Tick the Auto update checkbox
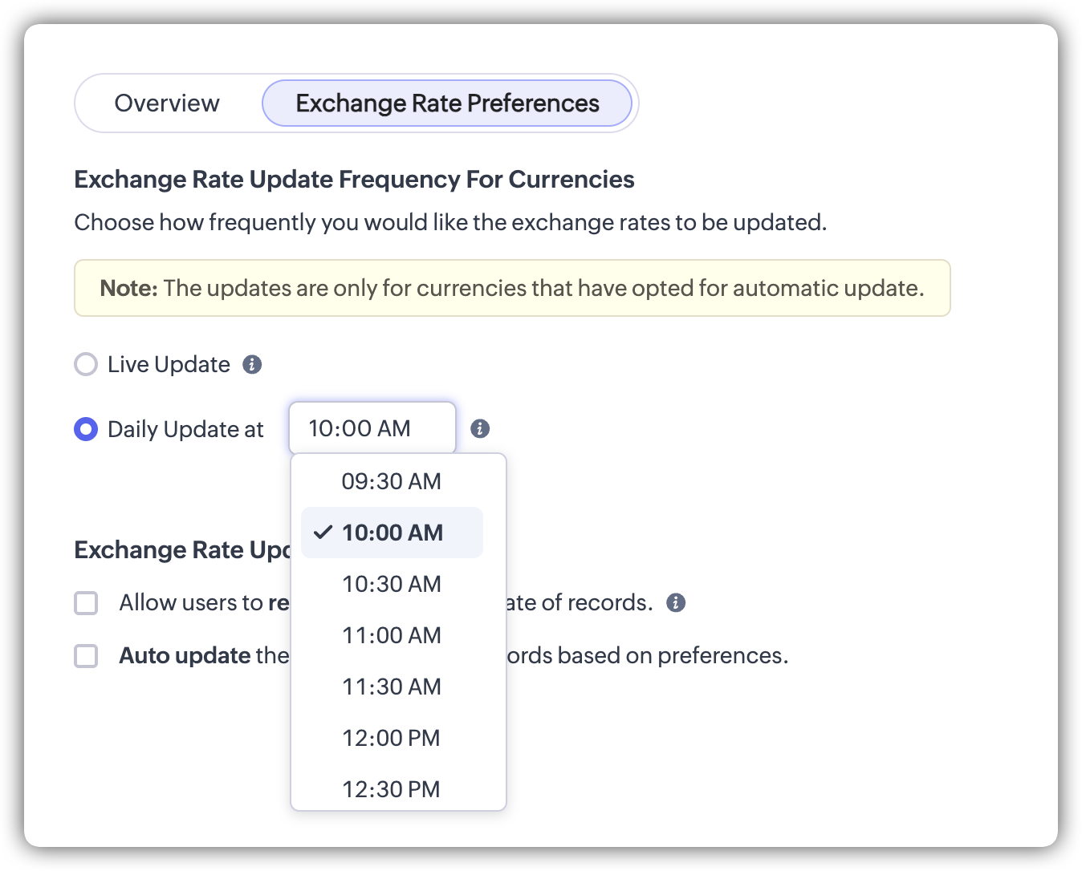 (x=86, y=656)
